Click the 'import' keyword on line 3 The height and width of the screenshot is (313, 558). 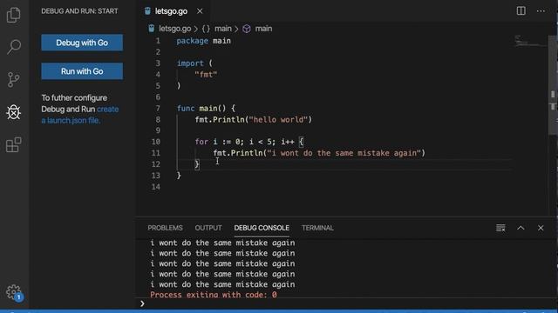[190, 63]
